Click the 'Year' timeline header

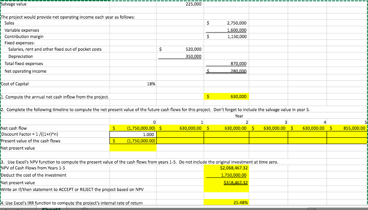(239, 116)
